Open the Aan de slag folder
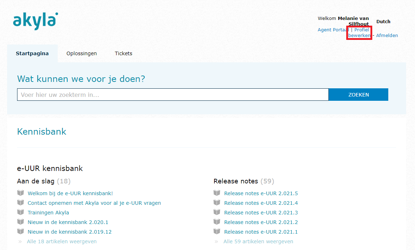 pyautogui.click(x=36, y=181)
